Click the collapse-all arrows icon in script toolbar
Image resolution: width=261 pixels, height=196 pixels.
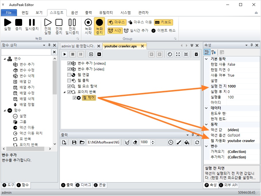click(x=186, y=54)
